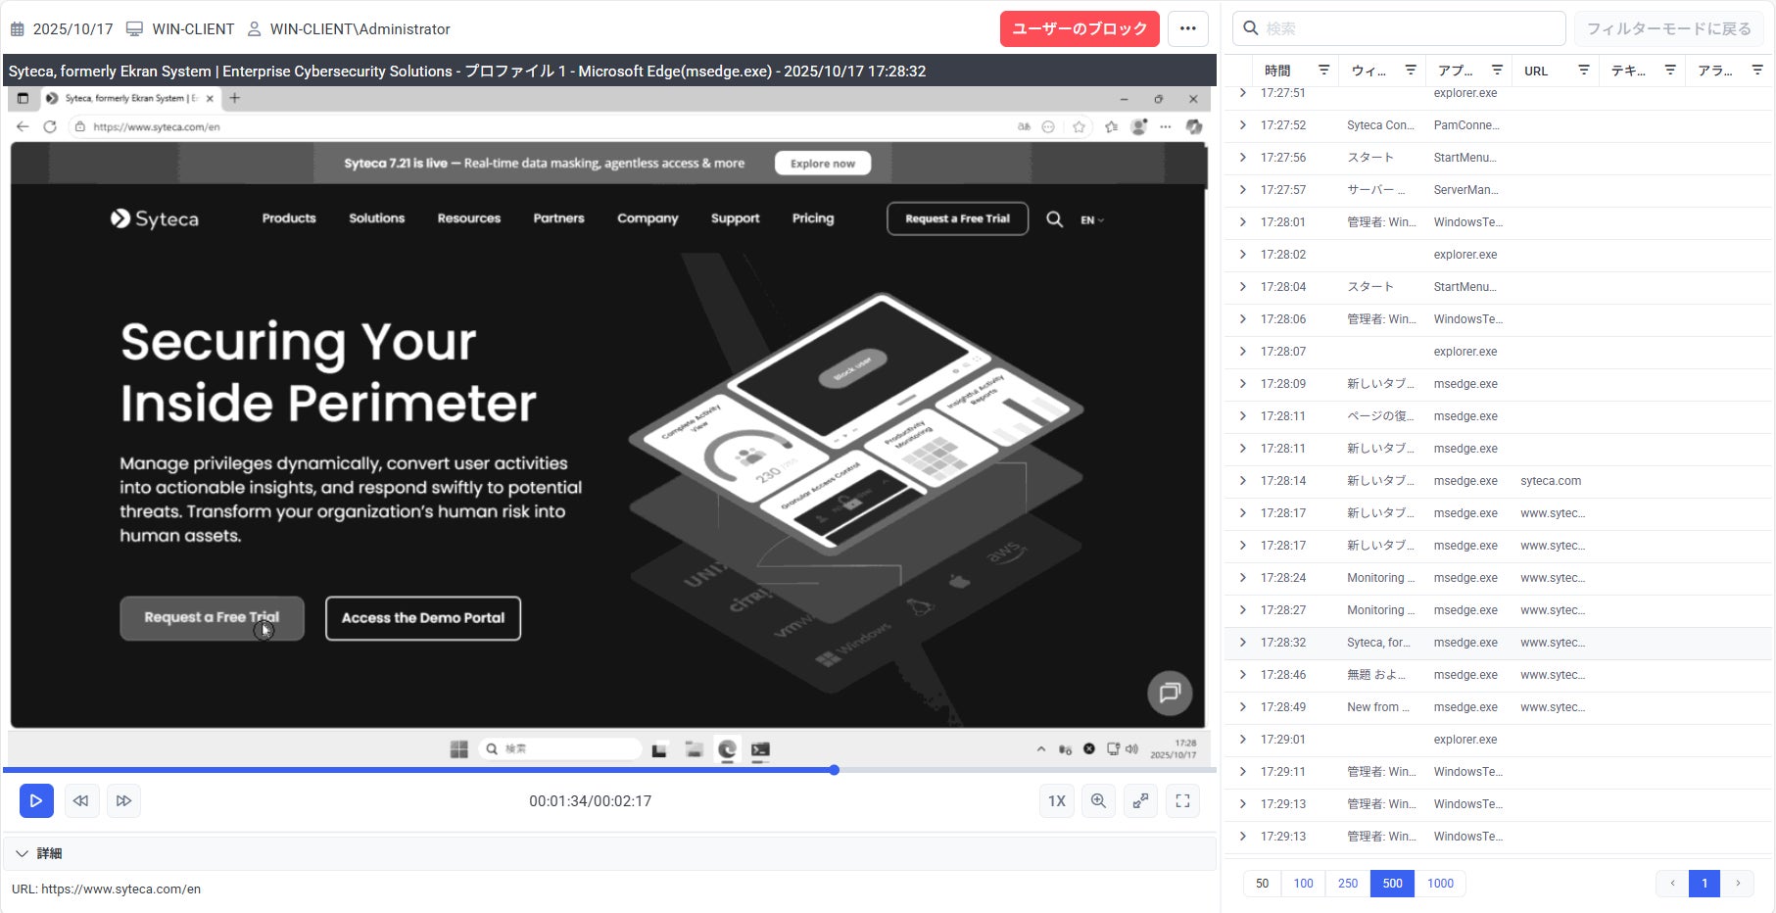
Task: Click the terminal icon in the recorded taskbar
Action: 760,749
